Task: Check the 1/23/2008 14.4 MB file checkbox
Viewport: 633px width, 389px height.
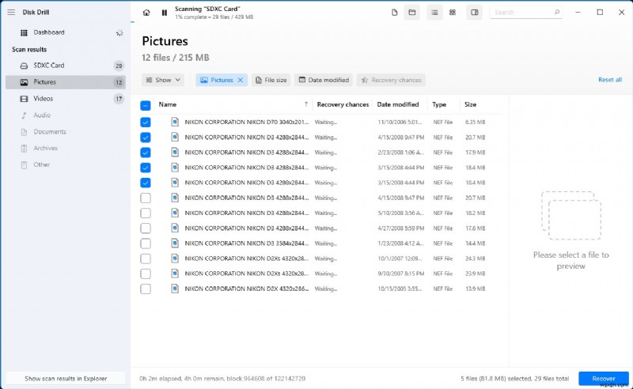Action: (146, 244)
